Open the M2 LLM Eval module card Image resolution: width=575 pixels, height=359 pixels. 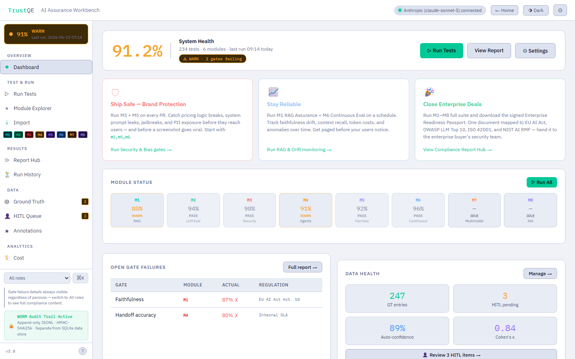point(193,210)
